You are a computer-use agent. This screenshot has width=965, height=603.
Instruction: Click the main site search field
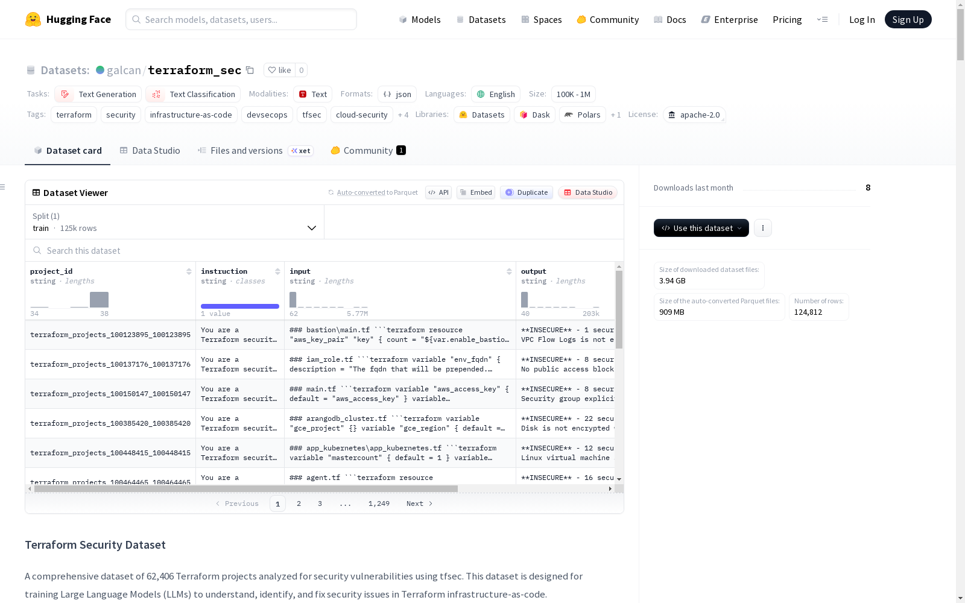point(241,19)
